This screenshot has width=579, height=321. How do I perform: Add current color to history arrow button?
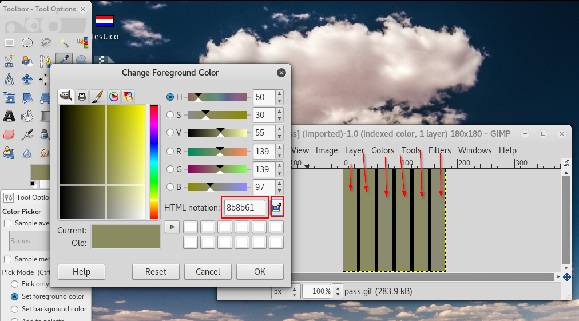(172, 227)
